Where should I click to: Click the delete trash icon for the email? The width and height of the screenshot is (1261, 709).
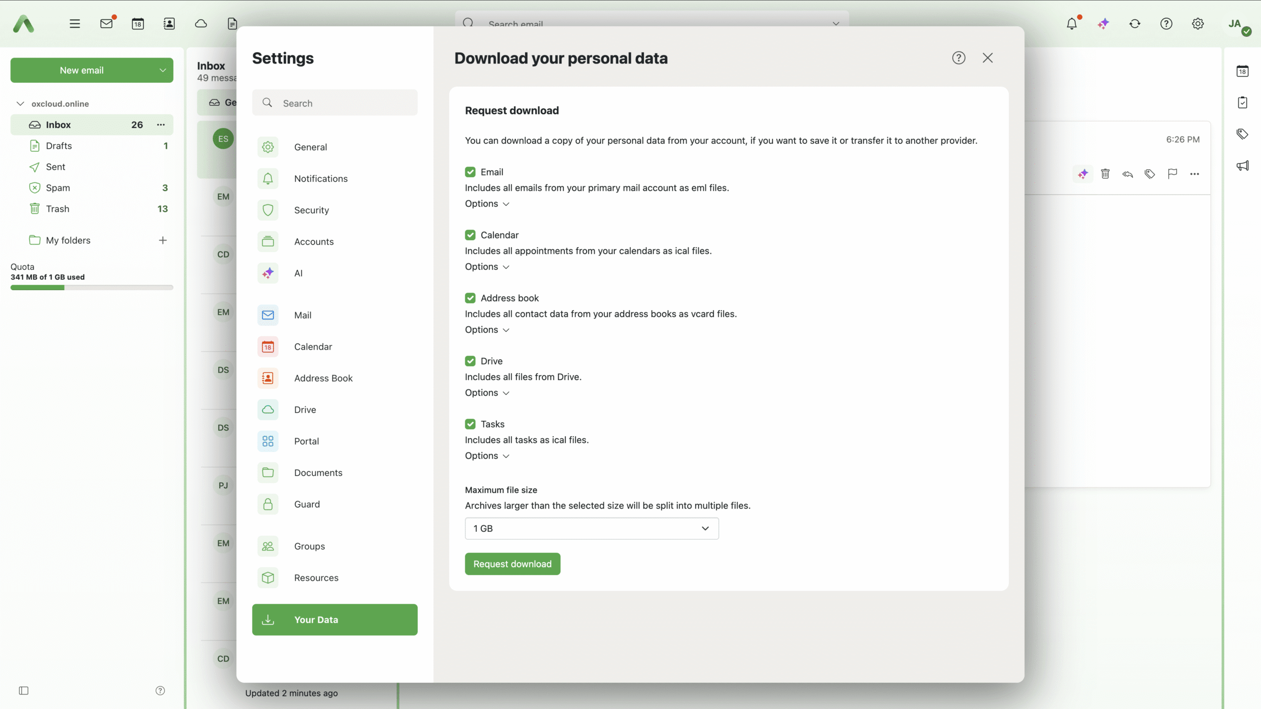1105,174
